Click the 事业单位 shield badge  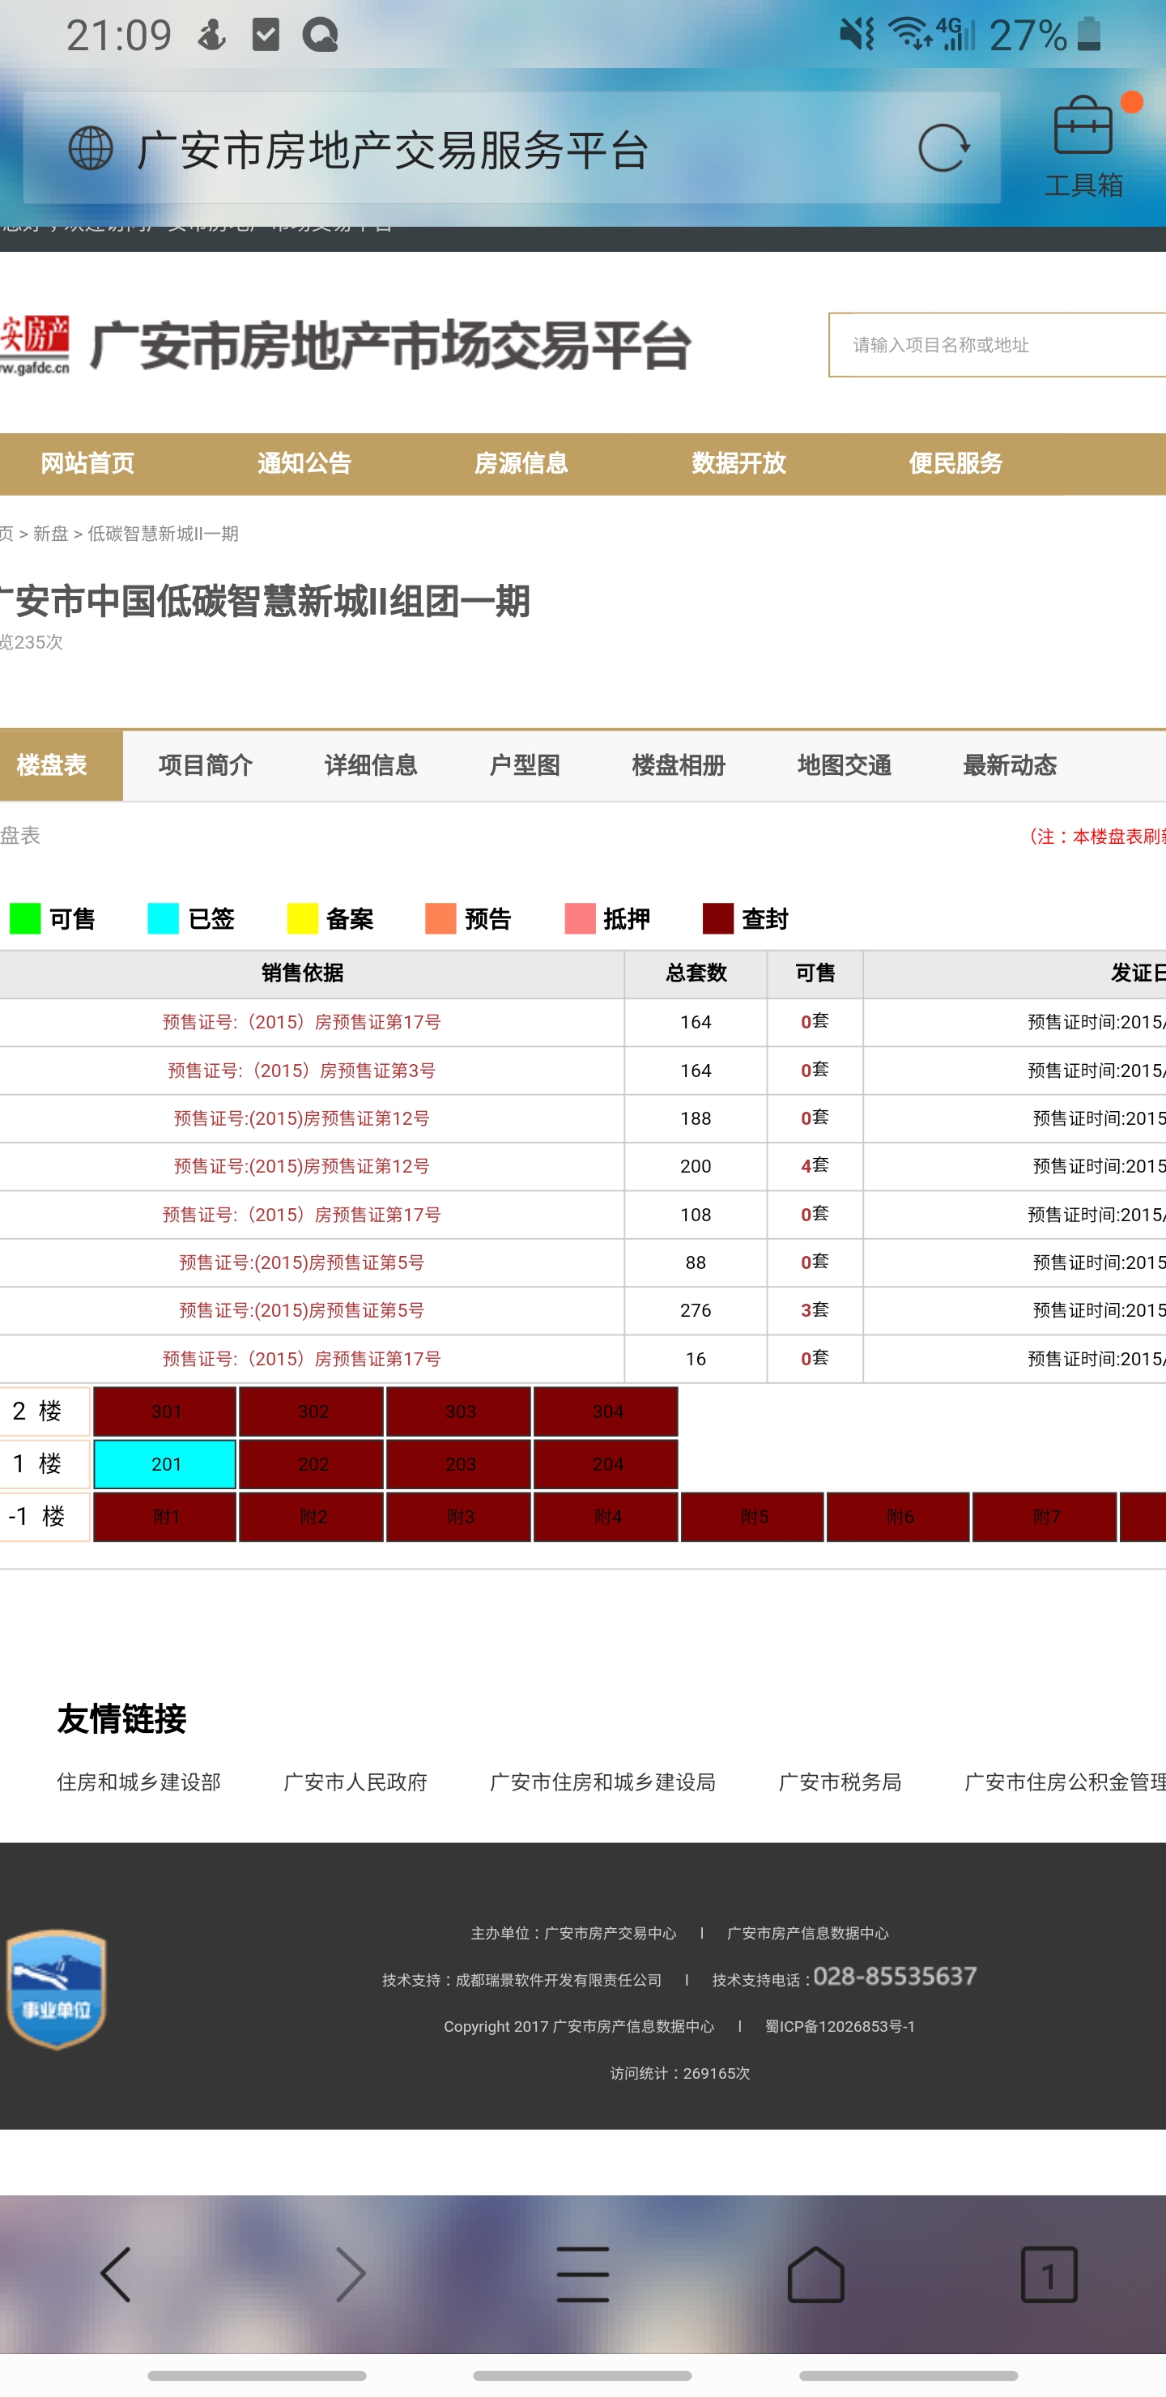(x=56, y=1989)
